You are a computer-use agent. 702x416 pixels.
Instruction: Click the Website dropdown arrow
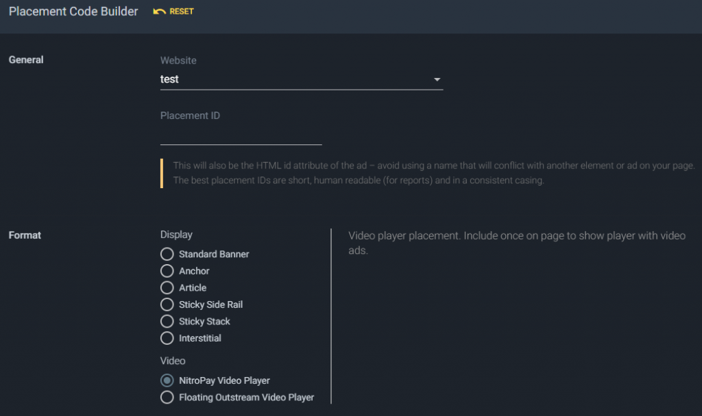437,79
